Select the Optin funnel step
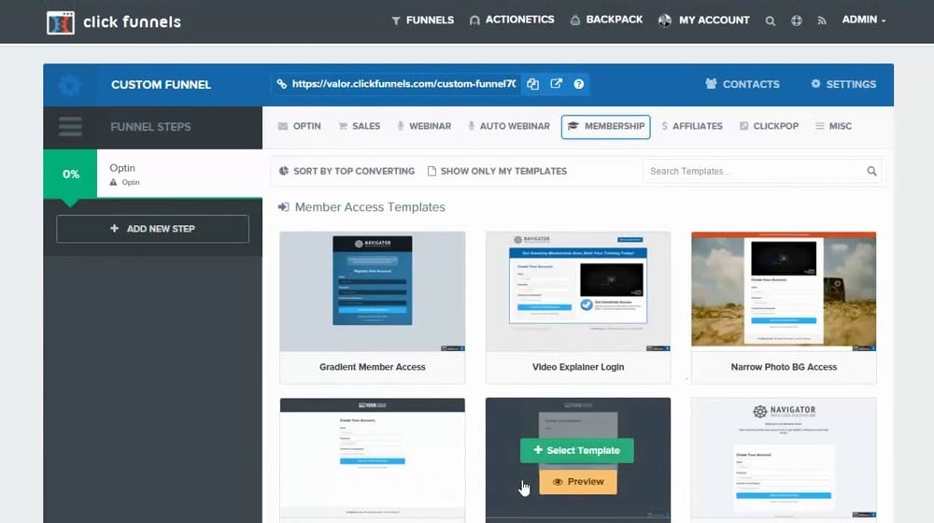 152,174
